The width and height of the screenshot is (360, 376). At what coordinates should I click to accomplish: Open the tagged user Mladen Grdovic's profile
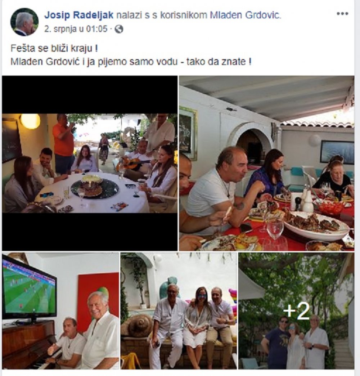(x=246, y=15)
